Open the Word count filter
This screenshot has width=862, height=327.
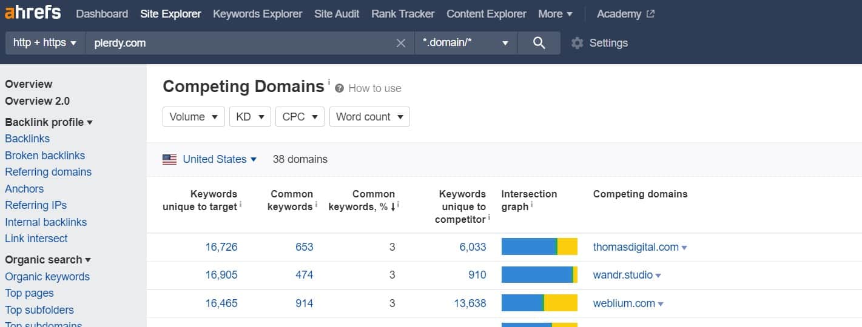point(369,117)
